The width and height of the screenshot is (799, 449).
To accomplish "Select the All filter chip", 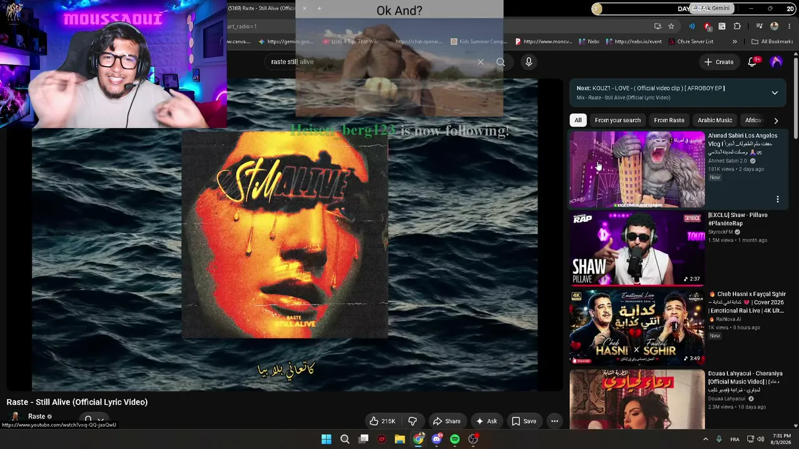I will pos(578,120).
